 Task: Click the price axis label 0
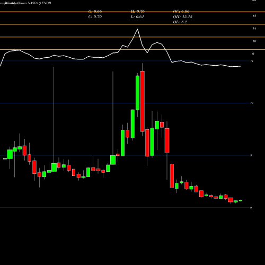tap(251, 208)
